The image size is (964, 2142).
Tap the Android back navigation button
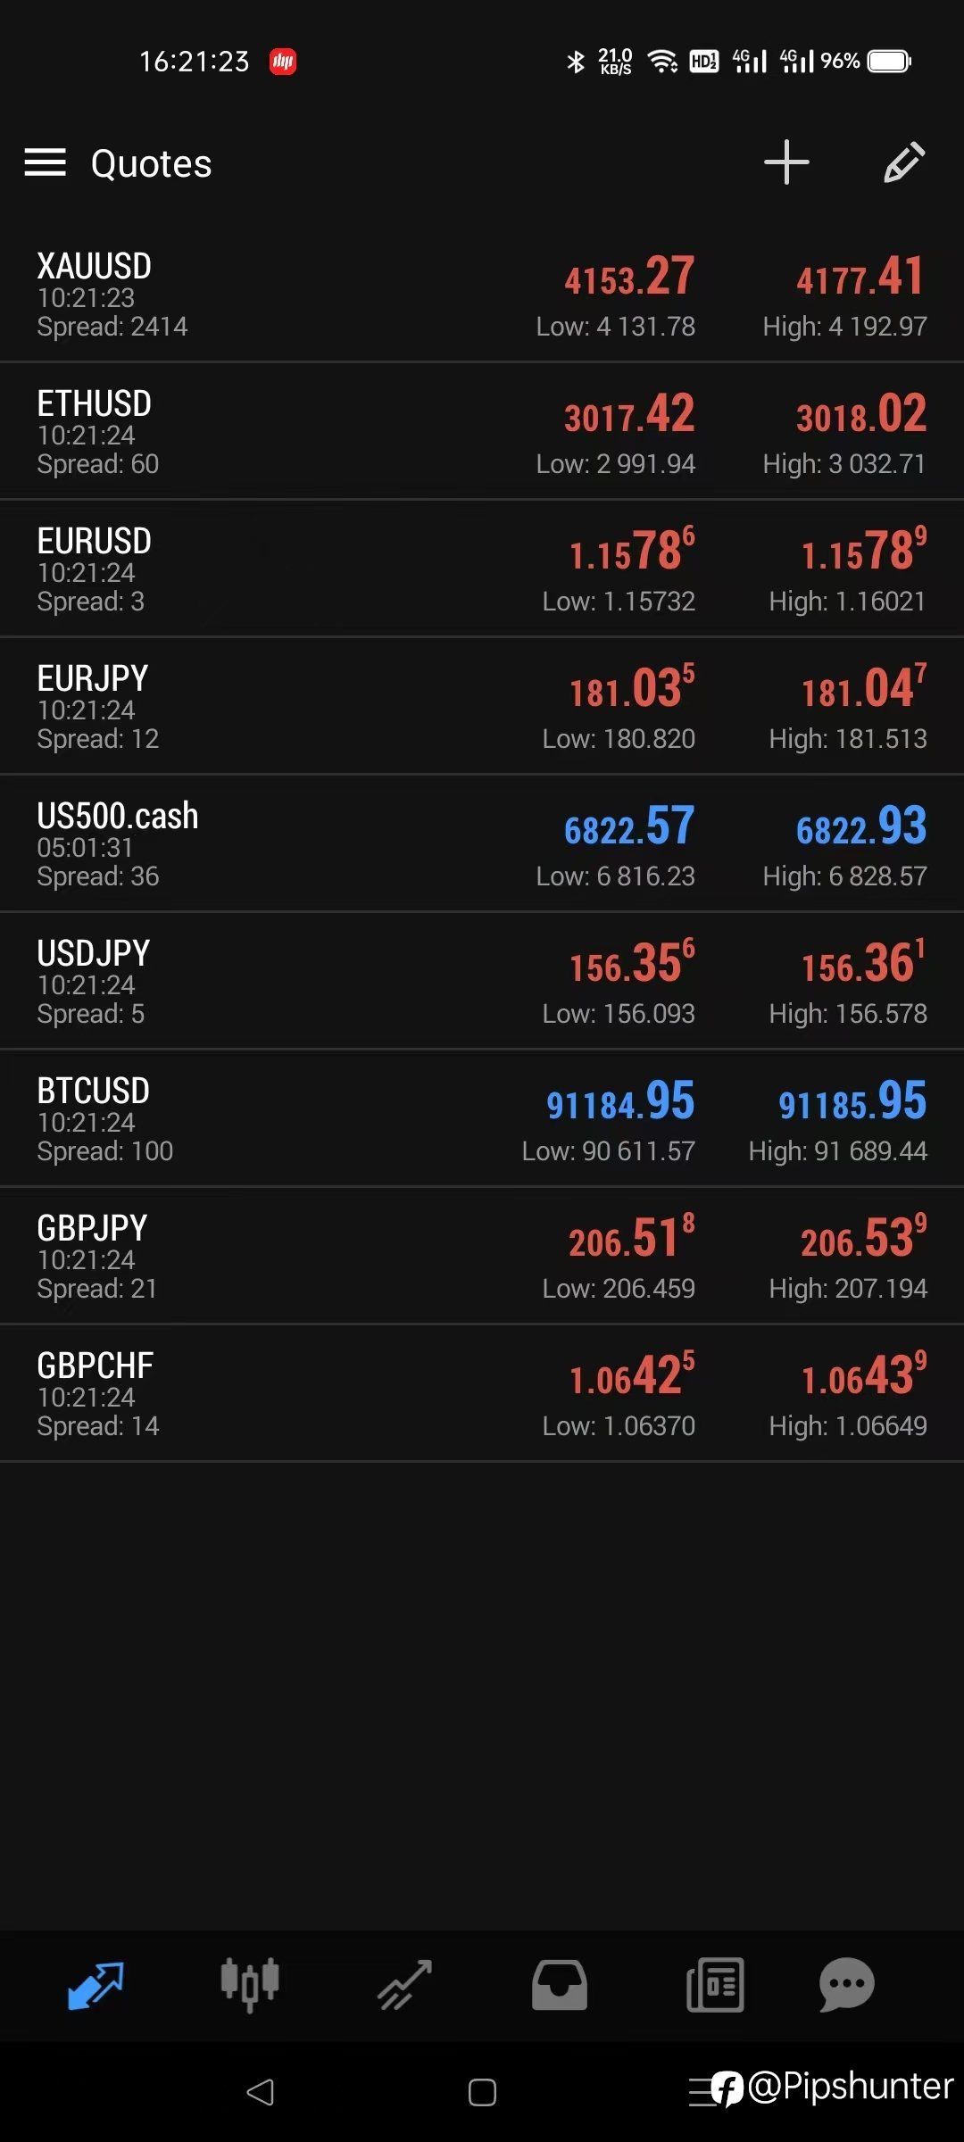click(x=260, y=2092)
